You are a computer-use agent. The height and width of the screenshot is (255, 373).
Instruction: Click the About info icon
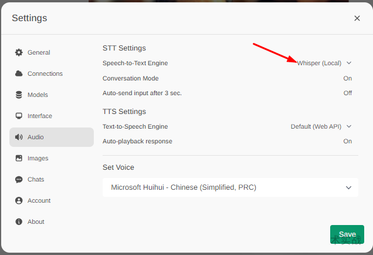click(x=19, y=222)
